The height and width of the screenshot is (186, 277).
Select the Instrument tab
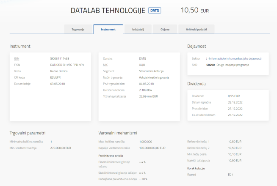point(108,29)
